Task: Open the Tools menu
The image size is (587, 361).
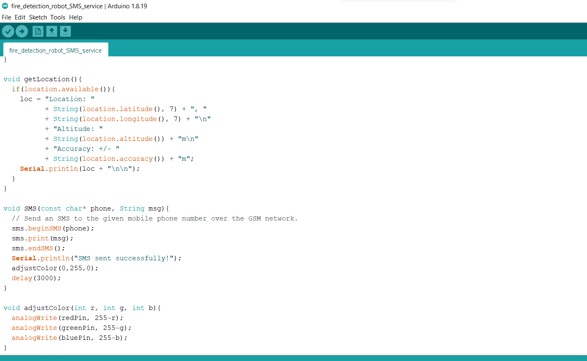Action: (57, 17)
